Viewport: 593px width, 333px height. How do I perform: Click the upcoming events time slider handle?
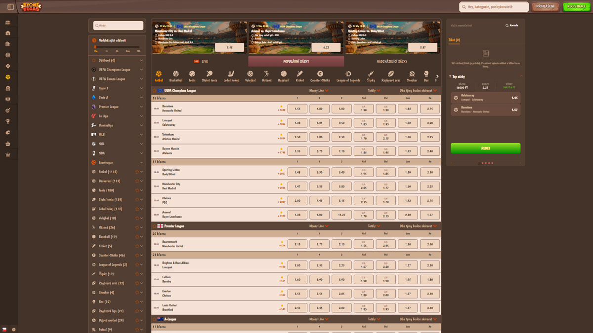tap(95, 47)
